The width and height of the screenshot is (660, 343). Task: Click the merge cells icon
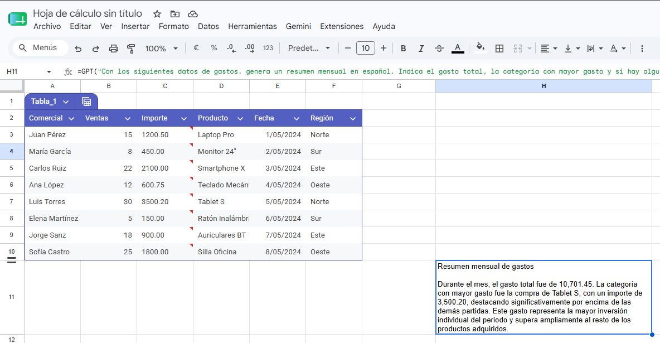518,49
